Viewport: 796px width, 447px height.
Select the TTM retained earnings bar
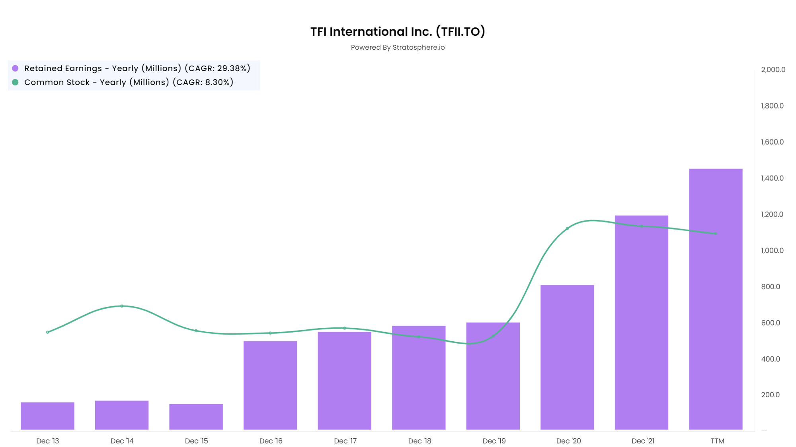pyautogui.click(x=716, y=299)
